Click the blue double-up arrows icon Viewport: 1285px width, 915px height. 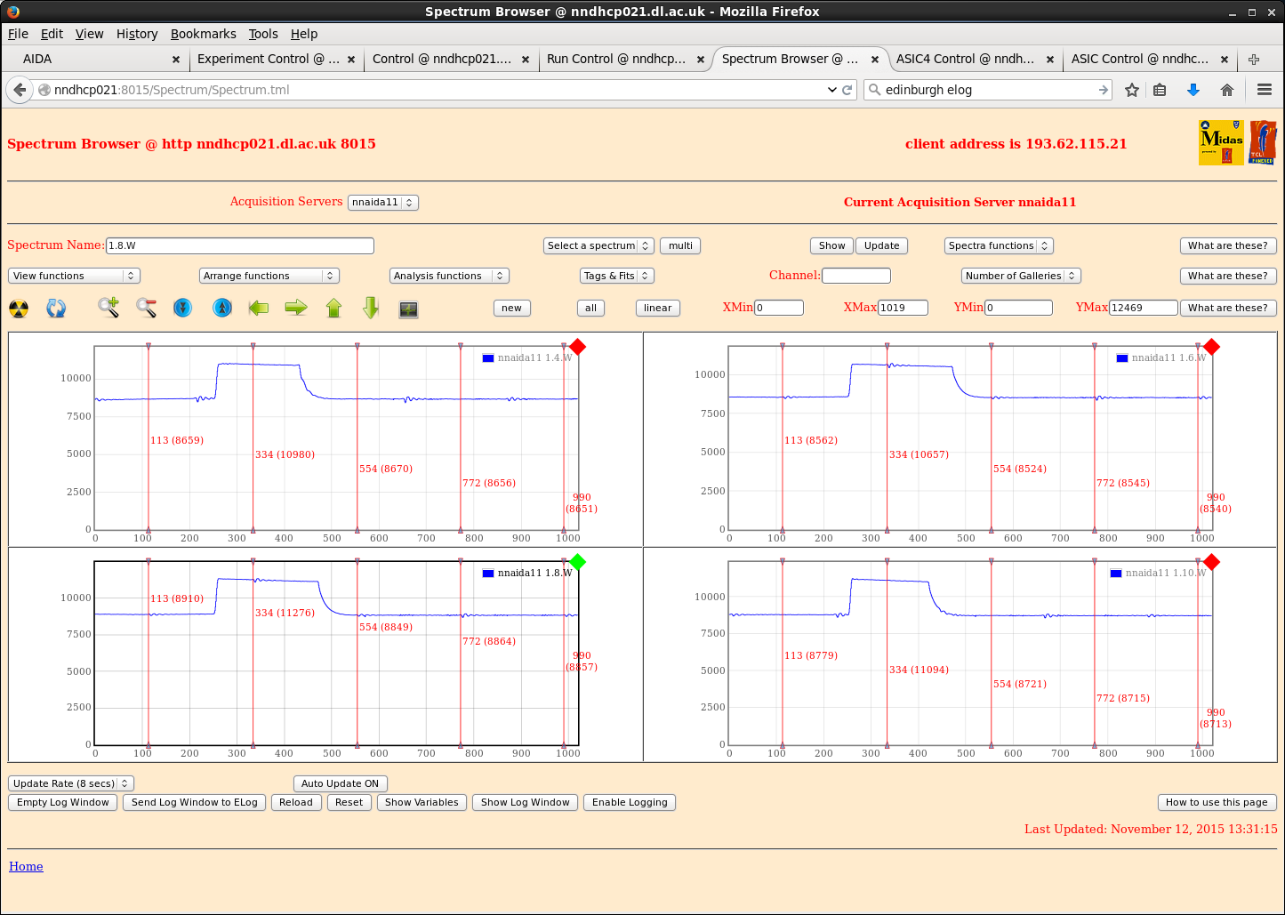pyautogui.click(x=222, y=308)
